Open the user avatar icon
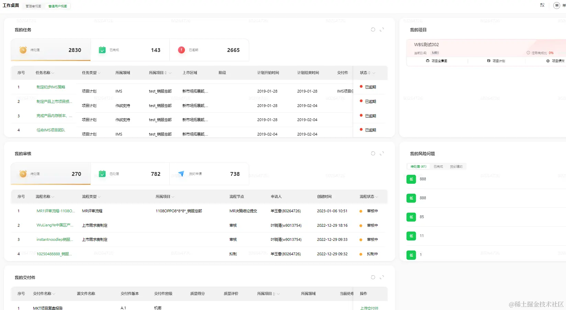The image size is (566, 310). (557, 6)
